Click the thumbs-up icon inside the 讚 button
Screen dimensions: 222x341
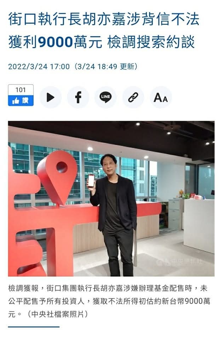[x=16, y=101]
